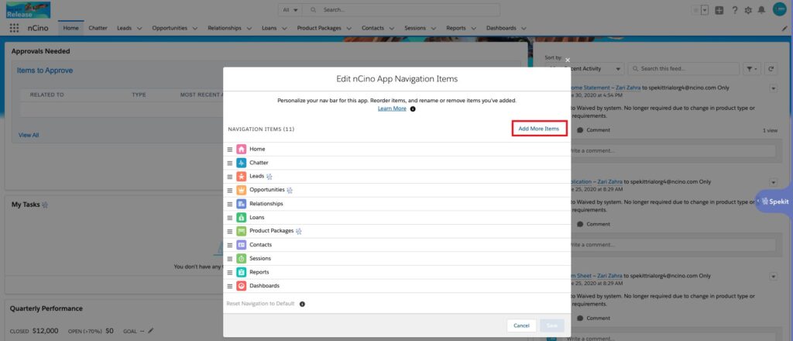This screenshot has width=793, height=341.
Task: Open the Spekit side tab
Action: pos(774,201)
